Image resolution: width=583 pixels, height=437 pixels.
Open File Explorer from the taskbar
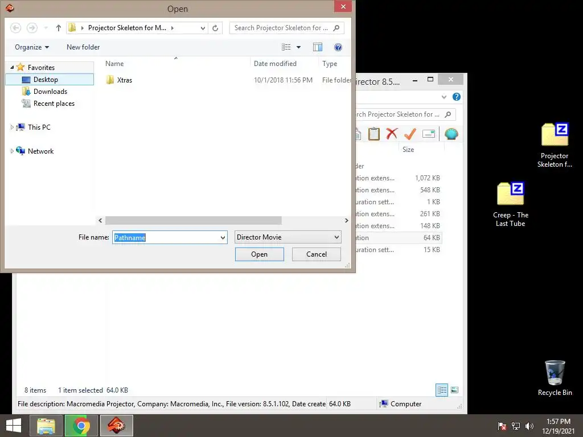(x=46, y=426)
